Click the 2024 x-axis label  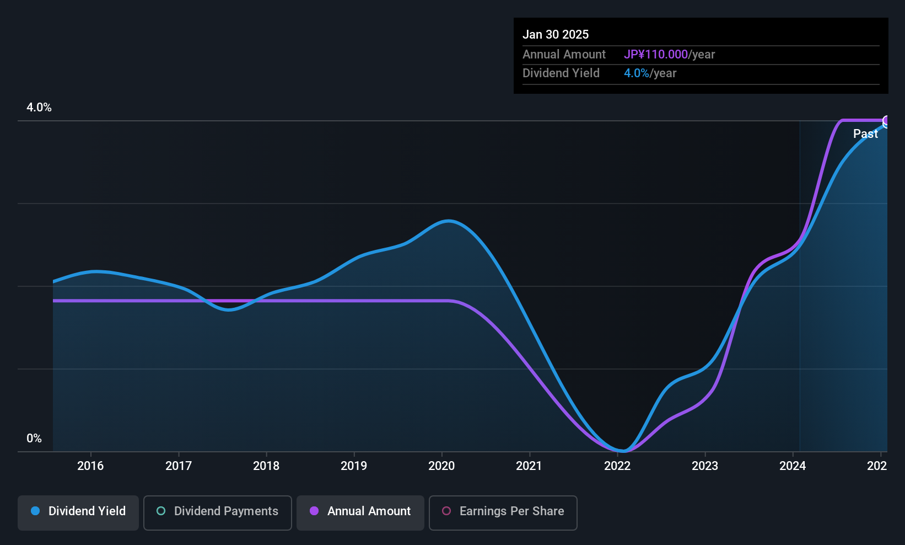(x=793, y=466)
